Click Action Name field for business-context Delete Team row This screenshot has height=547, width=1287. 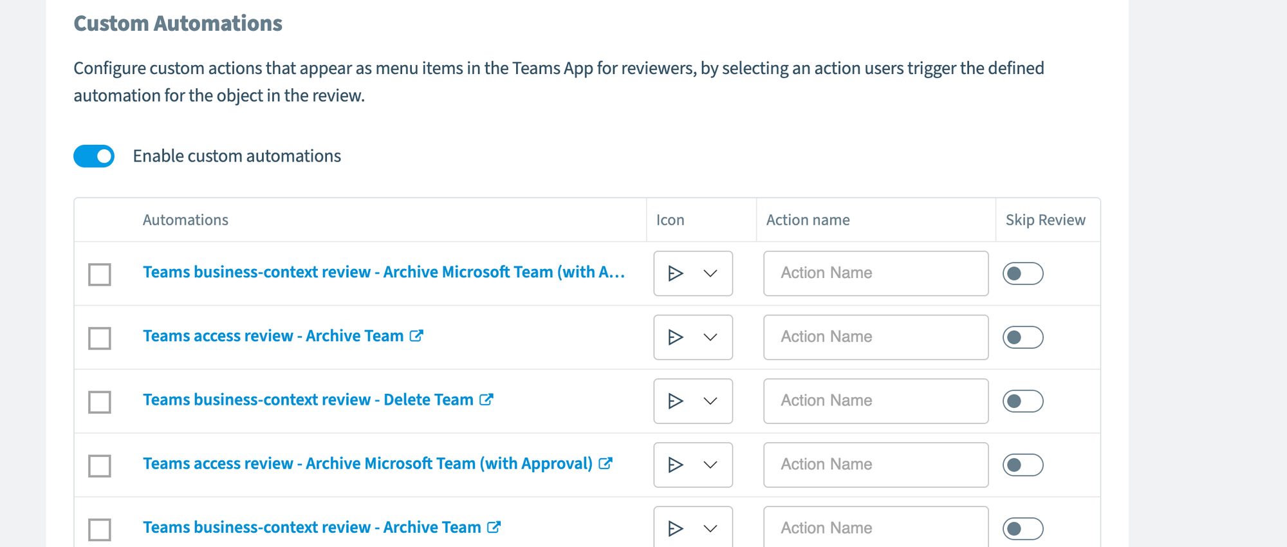pyautogui.click(x=876, y=401)
